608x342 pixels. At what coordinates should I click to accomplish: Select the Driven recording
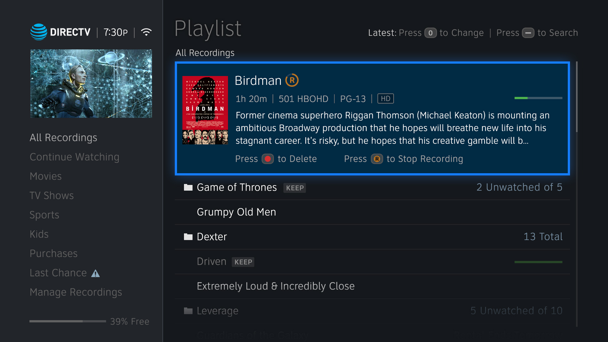coord(372,262)
